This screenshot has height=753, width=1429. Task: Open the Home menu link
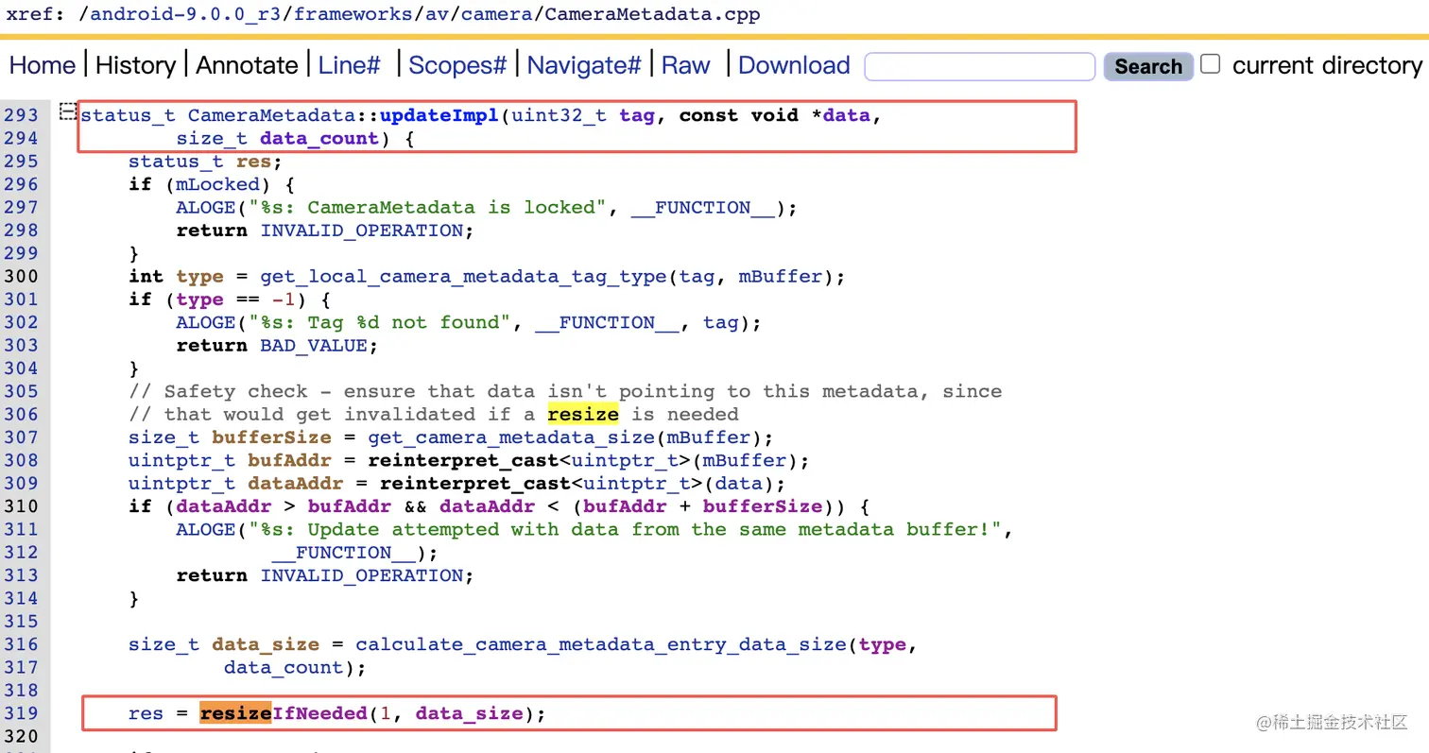pos(43,65)
